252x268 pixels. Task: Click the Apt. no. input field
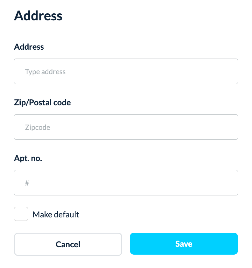(x=126, y=183)
